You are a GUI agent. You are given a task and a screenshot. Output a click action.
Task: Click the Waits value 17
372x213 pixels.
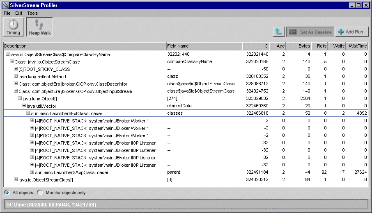tap(342, 172)
